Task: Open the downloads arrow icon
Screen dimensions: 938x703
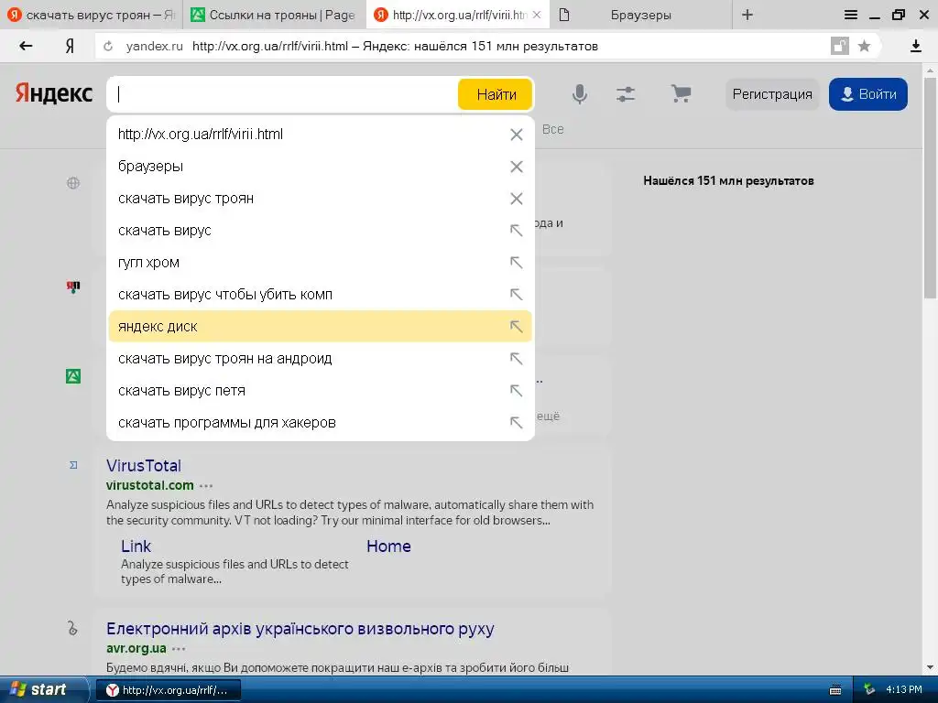Action: (x=915, y=46)
